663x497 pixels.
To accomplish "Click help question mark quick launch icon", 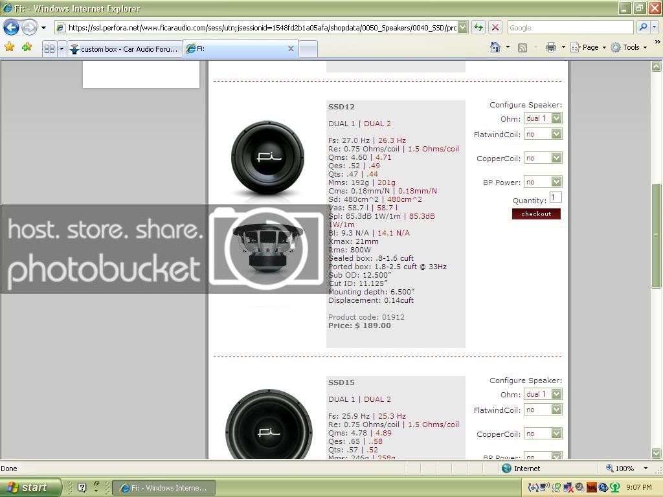I will 82,487.
